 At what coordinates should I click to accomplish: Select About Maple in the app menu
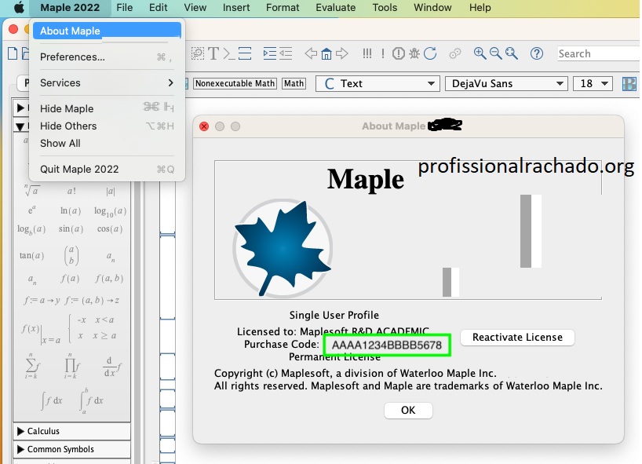(x=107, y=31)
